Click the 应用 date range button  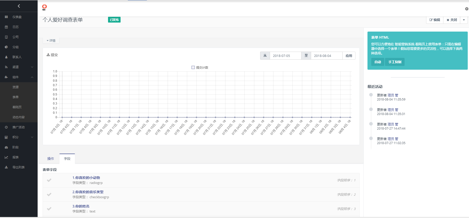[x=349, y=56]
